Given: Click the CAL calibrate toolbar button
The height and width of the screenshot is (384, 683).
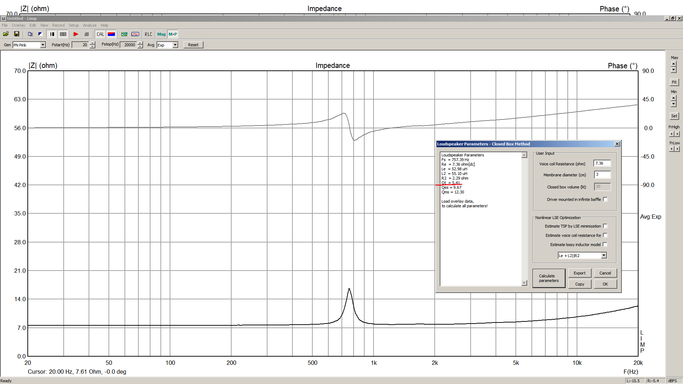Looking at the screenshot, I should 100,34.
